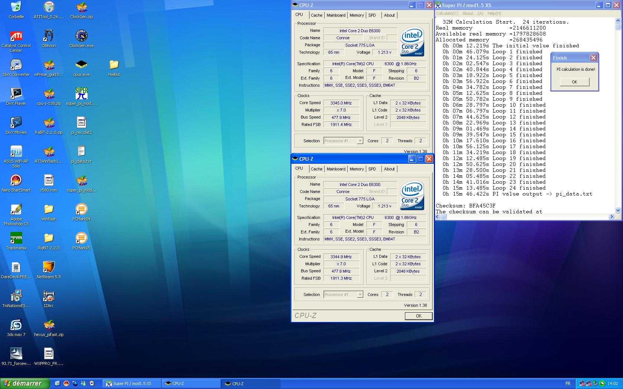The width and height of the screenshot is (623, 389).
Task: Launch PCMark05 shortcut
Action: coord(81,238)
